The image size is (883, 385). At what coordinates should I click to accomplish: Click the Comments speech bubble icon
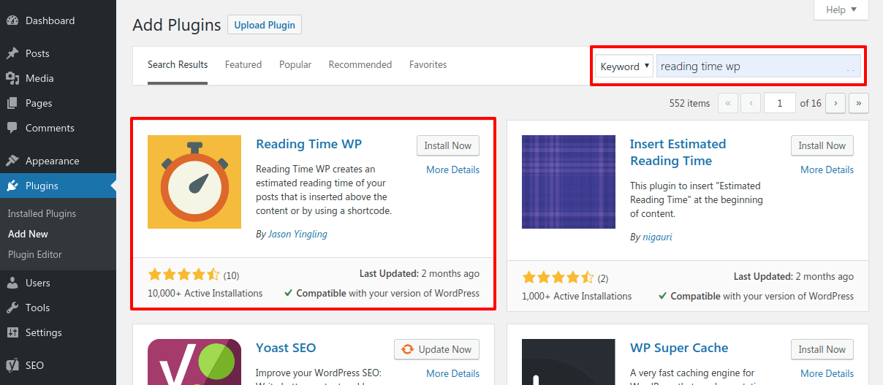(12, 128)
